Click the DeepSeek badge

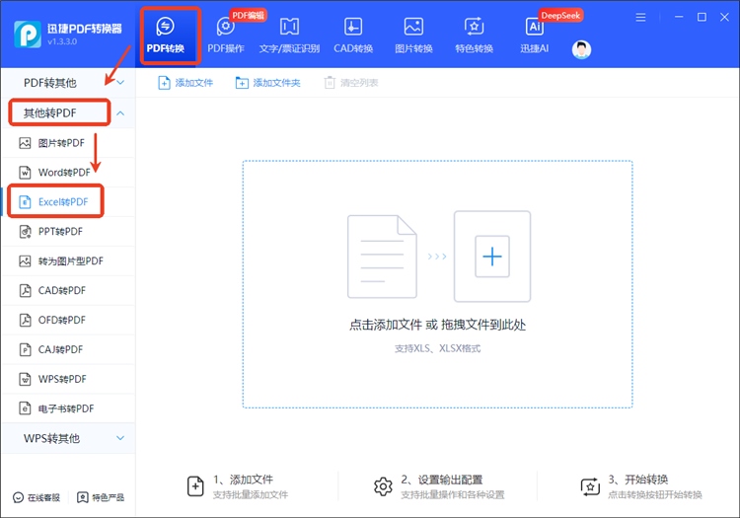pyautogui.click(x=560, y=16)
